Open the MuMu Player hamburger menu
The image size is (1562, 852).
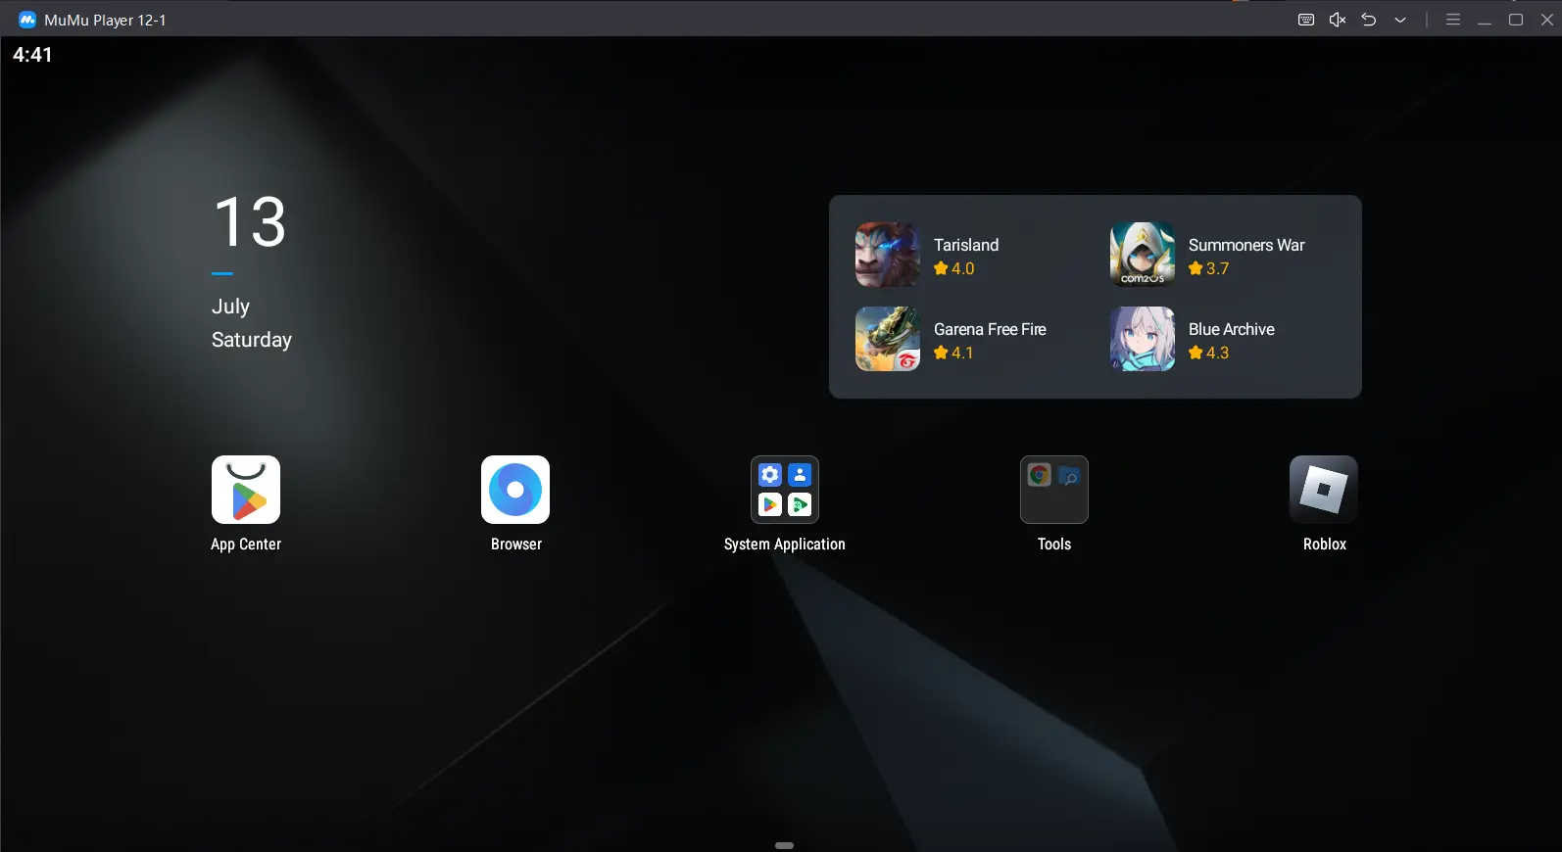pyautogui.click(x=1453, y=20)
